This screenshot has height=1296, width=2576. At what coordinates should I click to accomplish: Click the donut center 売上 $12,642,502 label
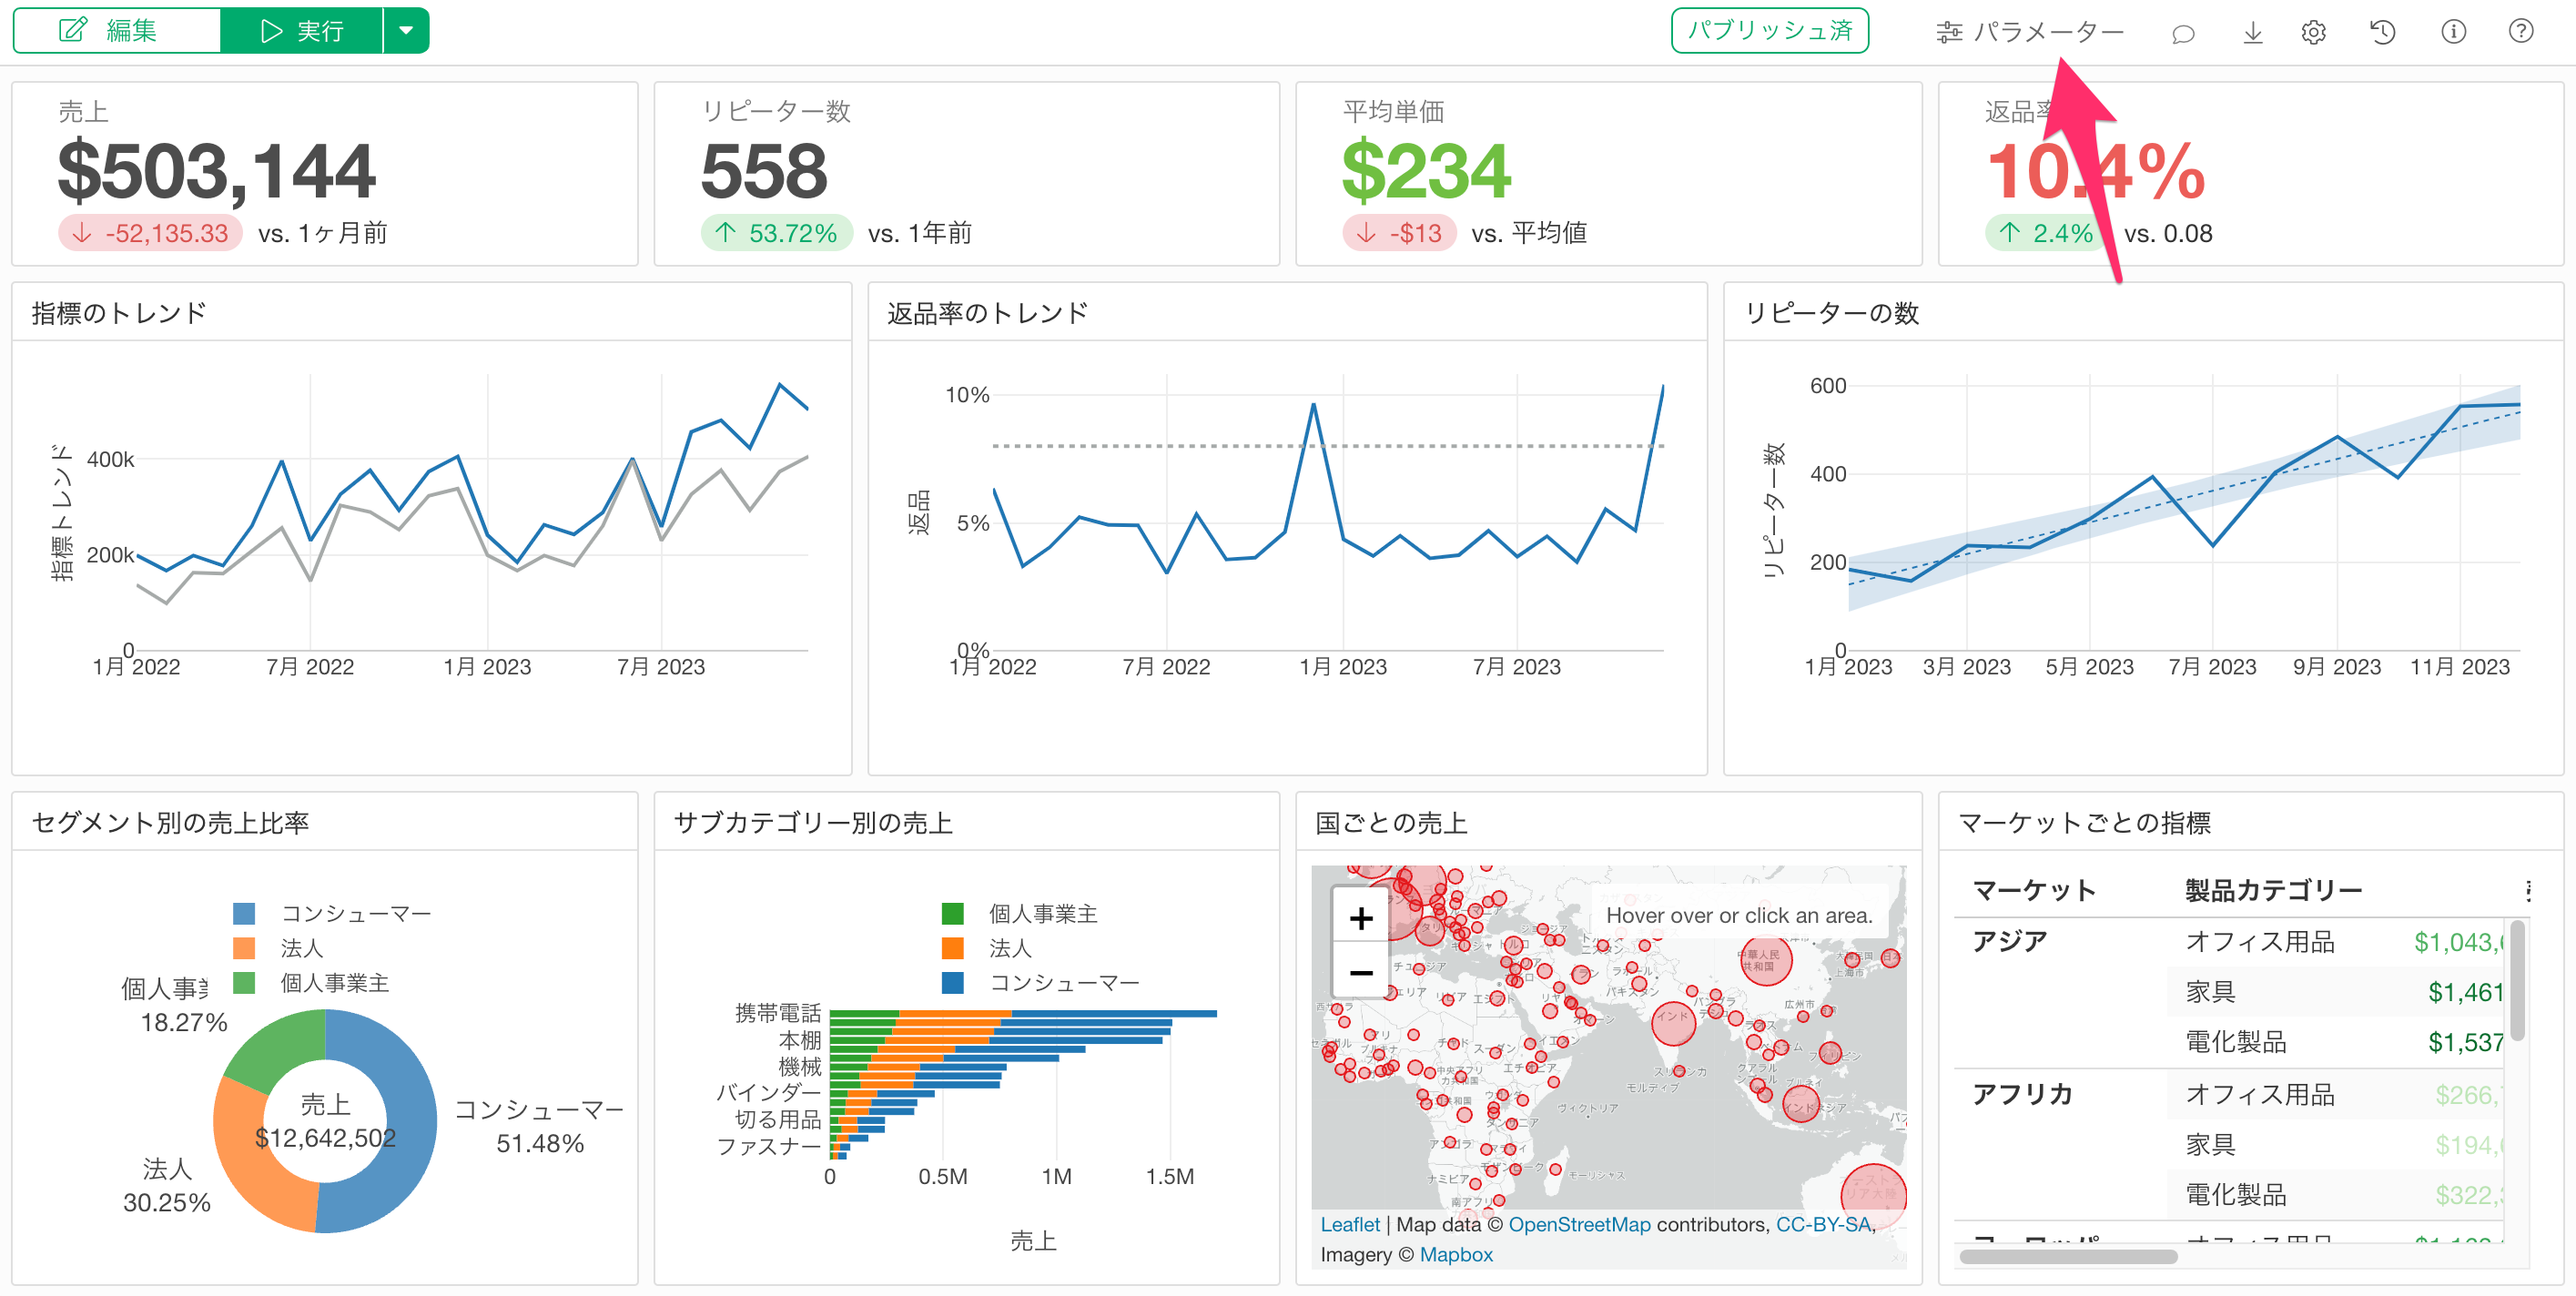tap(325, 1121)
